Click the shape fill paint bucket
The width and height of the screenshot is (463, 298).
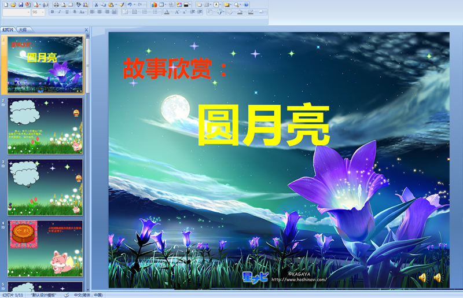click(240, 12)
